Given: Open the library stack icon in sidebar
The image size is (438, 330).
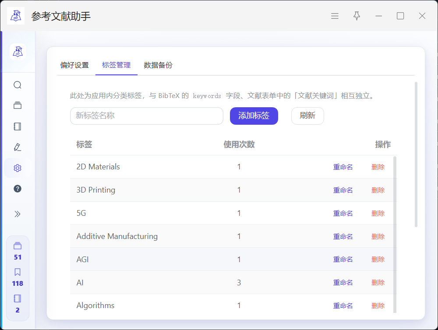Looking at the screenshot, I should point(18,105).
